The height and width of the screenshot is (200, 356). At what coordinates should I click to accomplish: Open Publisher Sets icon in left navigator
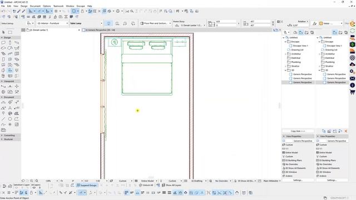tap(312, 33)
